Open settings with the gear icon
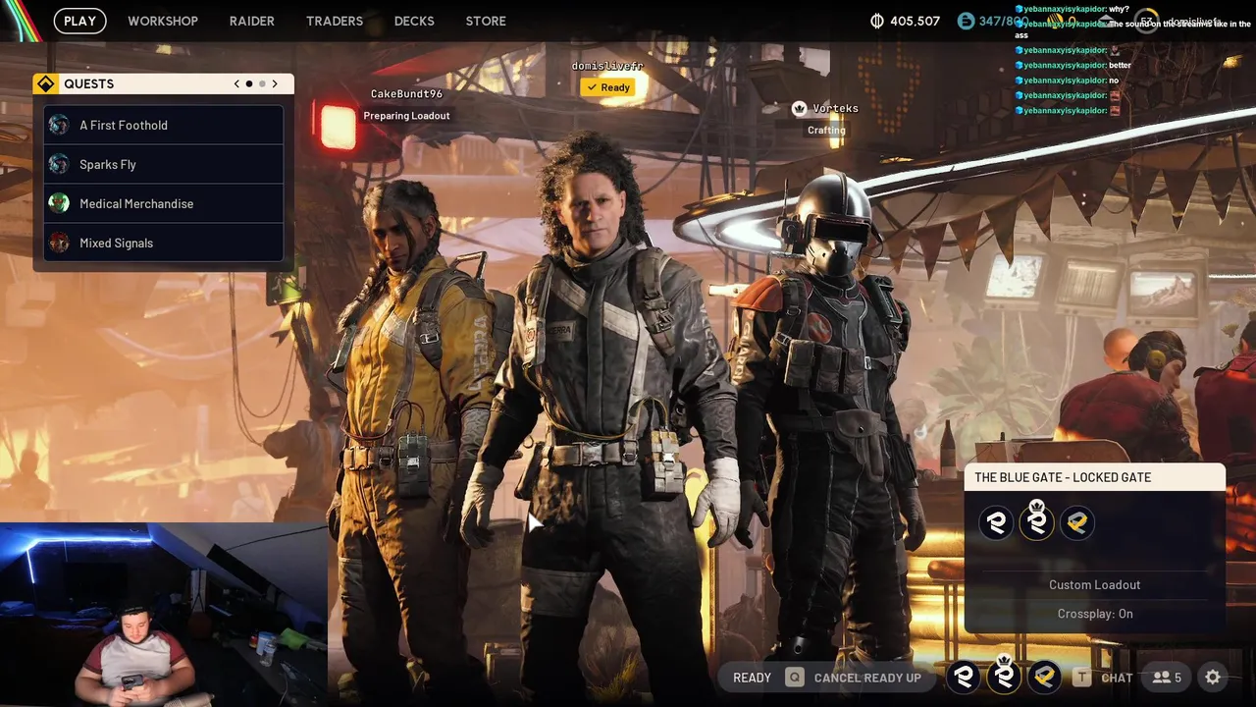 [1213, 677]
